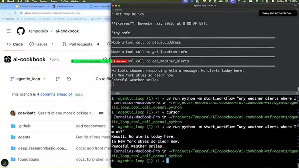Open the 4 commits ahead of link

(54, 94)
